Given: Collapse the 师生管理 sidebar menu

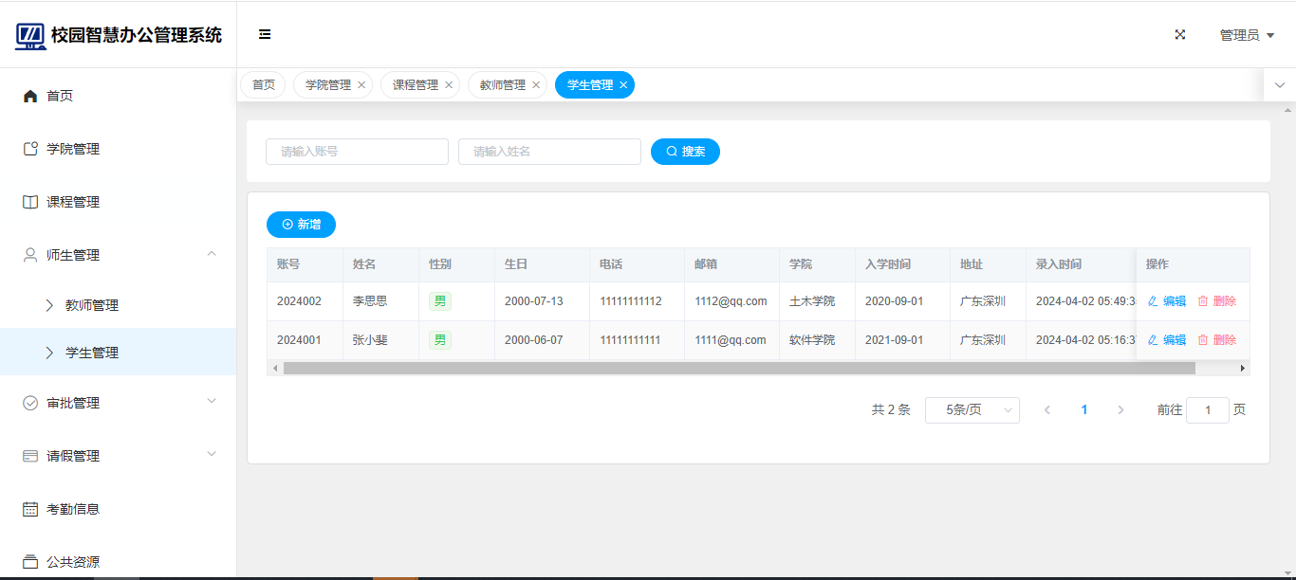Looking at the screenshot, I should [x=212, y=254].
